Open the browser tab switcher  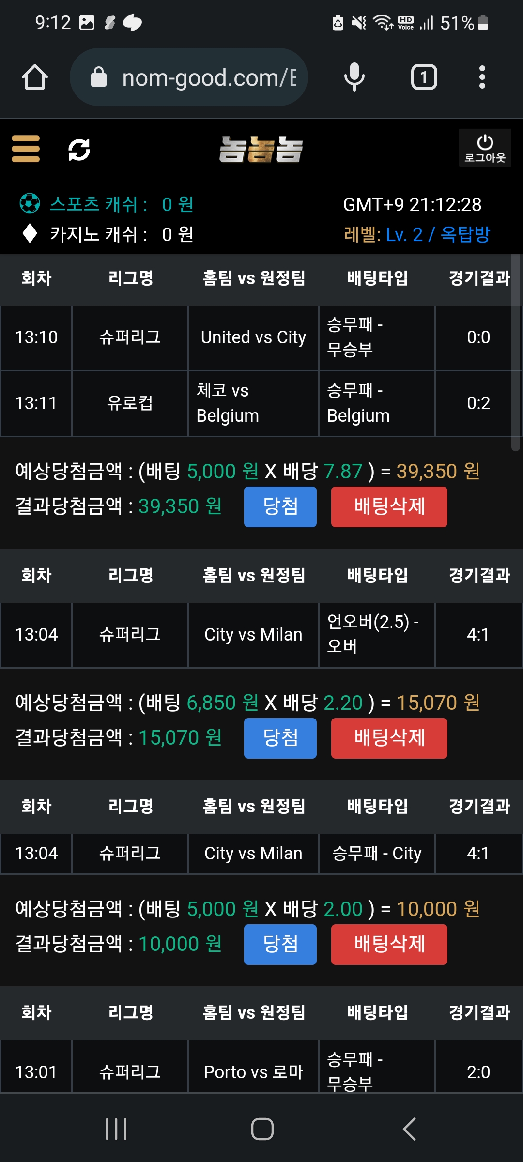point(424,77)
